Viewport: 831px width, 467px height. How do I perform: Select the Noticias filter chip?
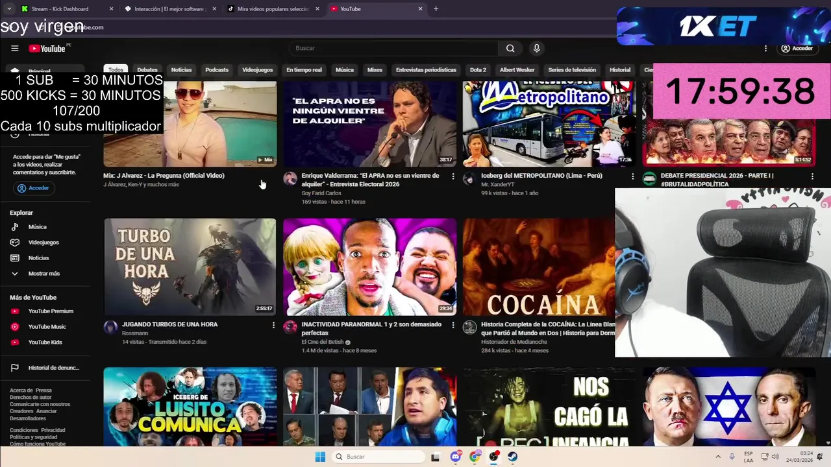click(181, 69)
